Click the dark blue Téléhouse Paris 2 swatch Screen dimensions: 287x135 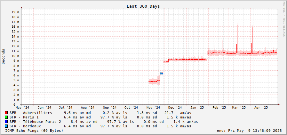point(6,122)
